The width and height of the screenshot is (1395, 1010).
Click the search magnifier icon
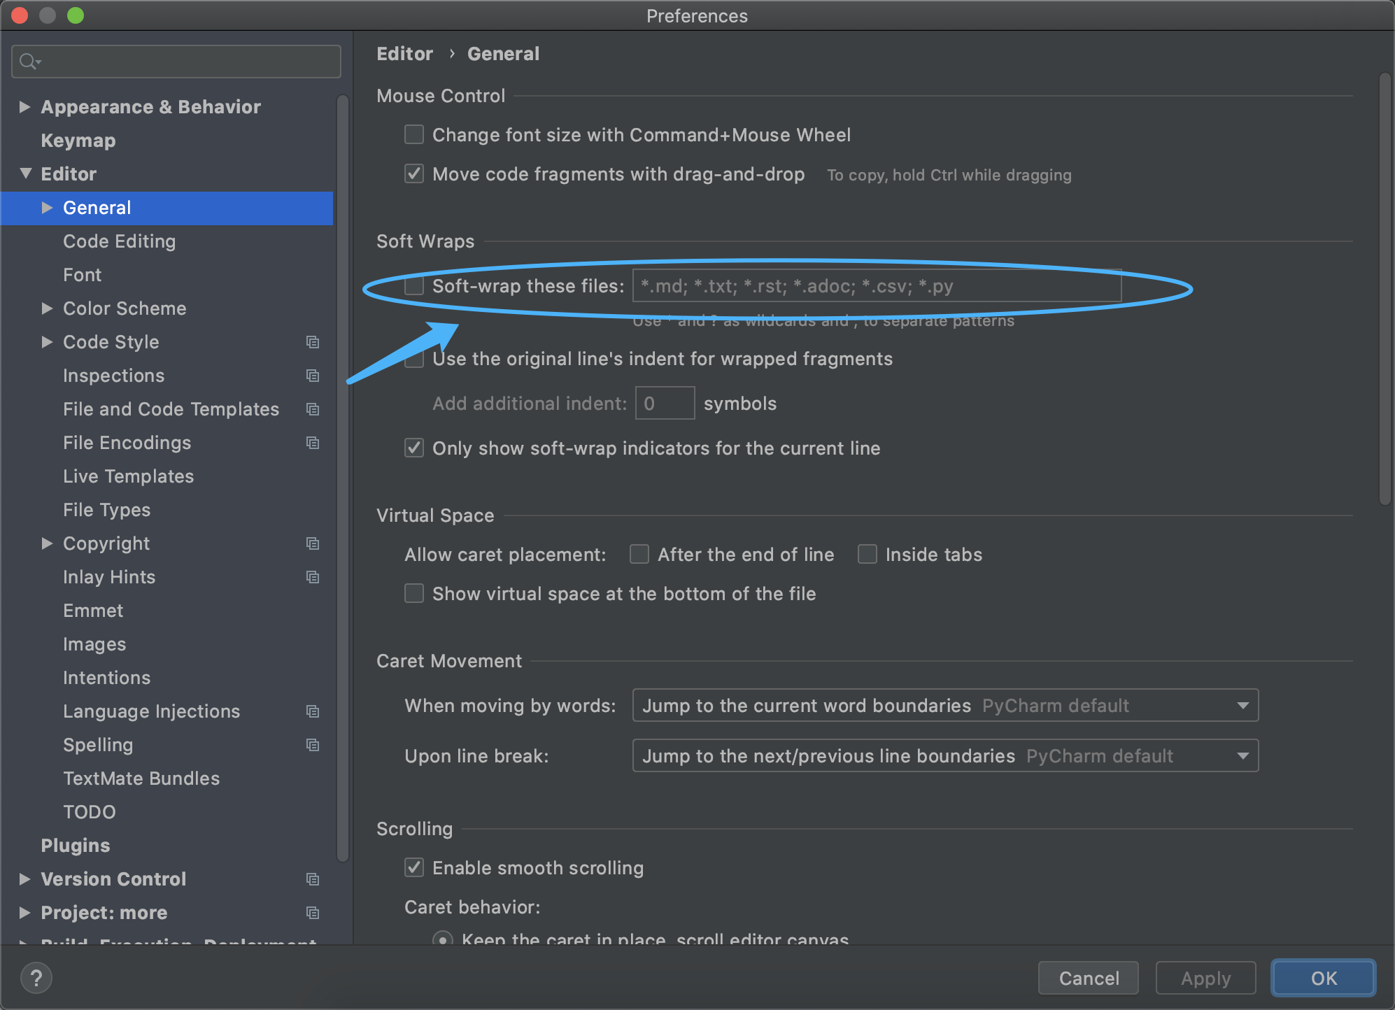pyautogui.click(x=28, y=62)
